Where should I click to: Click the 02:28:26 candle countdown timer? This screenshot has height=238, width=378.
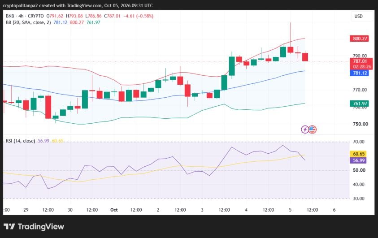tap(362, 67)
